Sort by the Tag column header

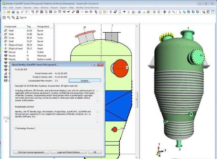click(x=29, y=26)
